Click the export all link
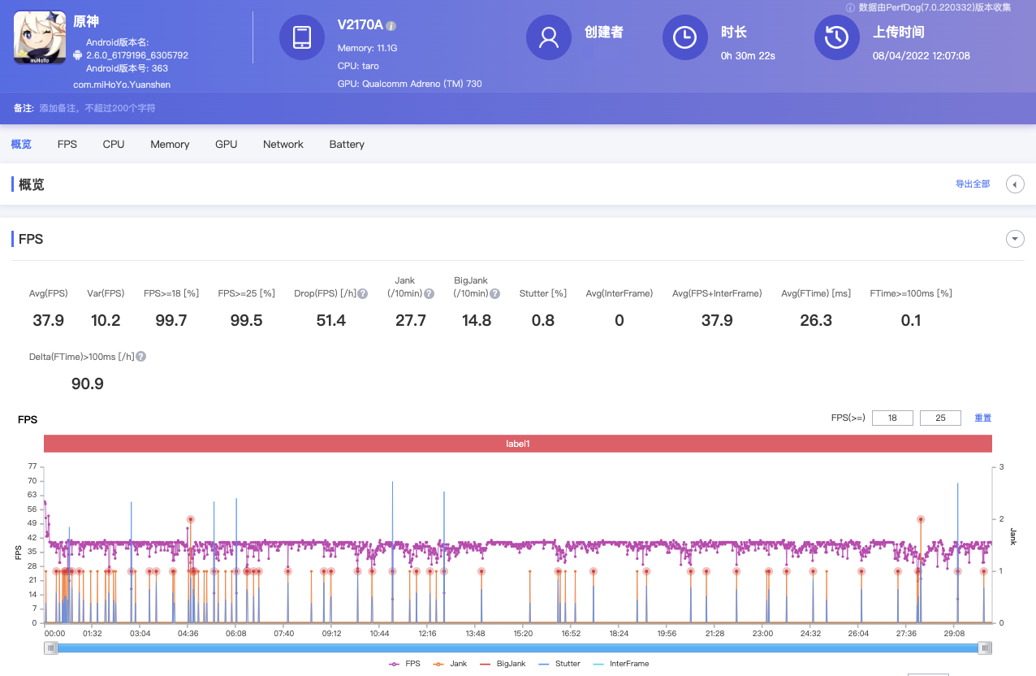The width and height of the screenshot is (1036, 676). click(x=973, y=184)
